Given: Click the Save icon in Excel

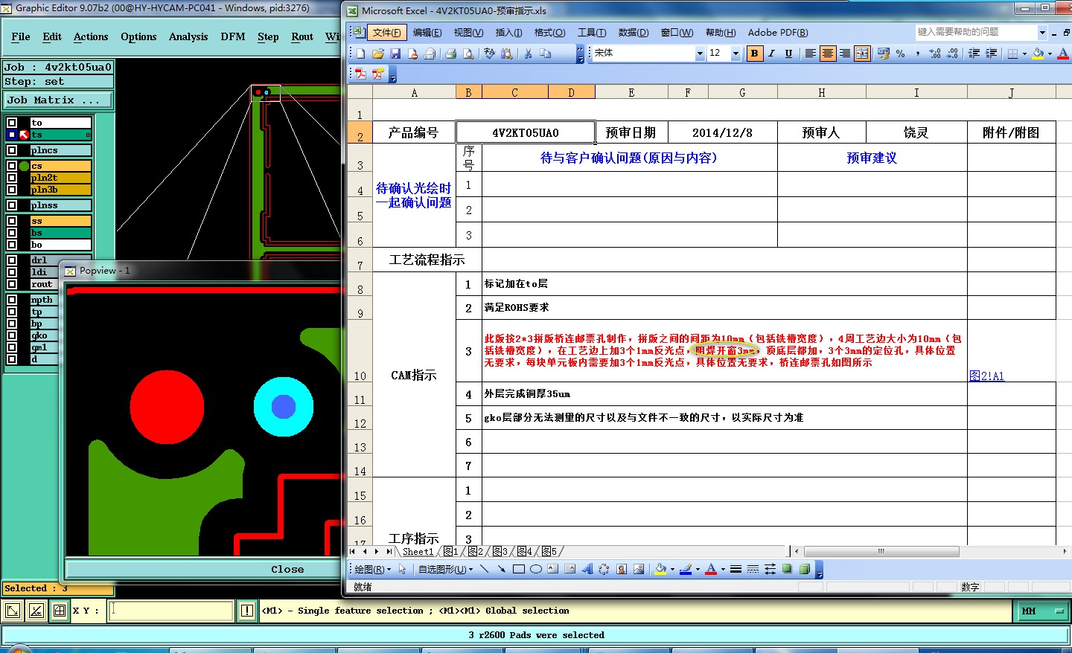Looking at the screenshot, I should click(395, 54).
